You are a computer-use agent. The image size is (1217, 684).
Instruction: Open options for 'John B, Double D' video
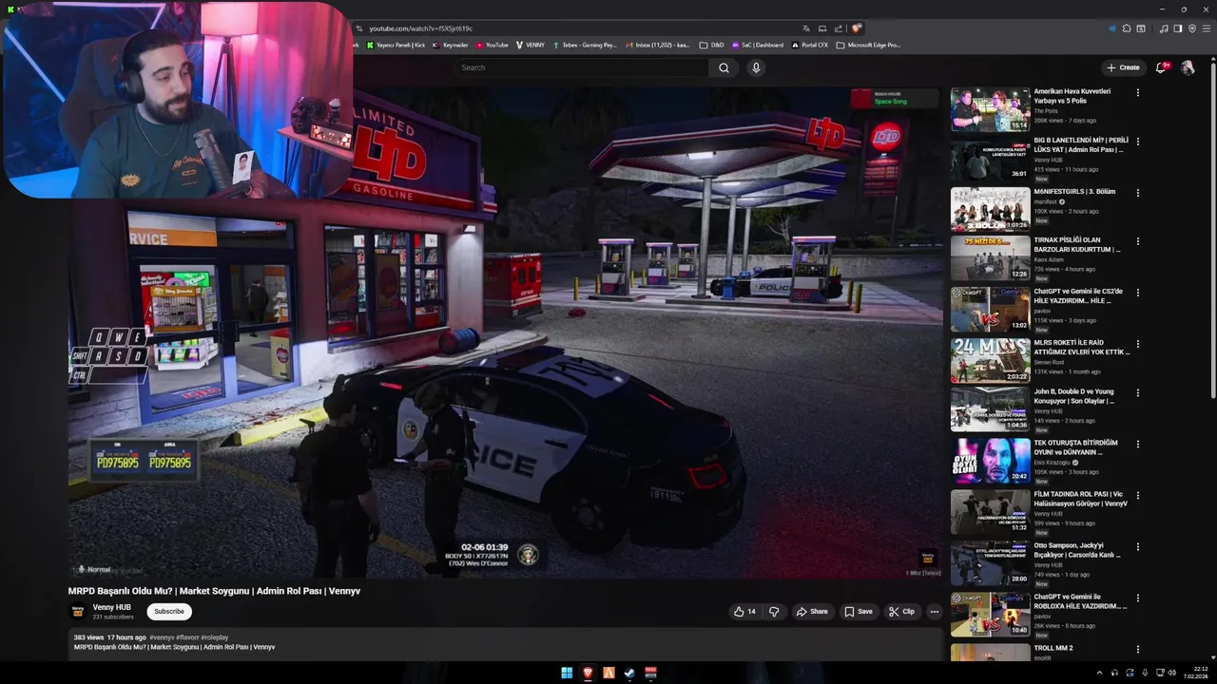click(1138, 392)
